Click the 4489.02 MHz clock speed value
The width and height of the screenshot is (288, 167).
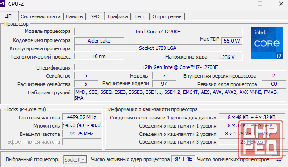[82, 117]
